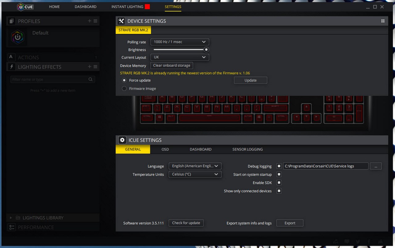Toggle Show only connected devices checkbox
Screen dimensions: 395x248
(x=279, y=191)
